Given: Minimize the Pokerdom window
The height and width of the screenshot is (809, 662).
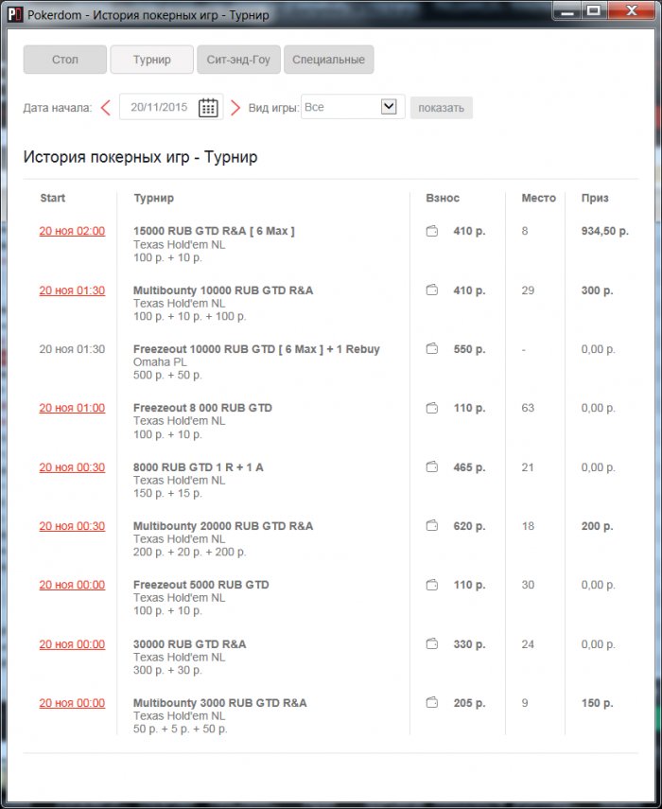Looking at the screenshot, I should pyautogui.click(x=567, y=11).
